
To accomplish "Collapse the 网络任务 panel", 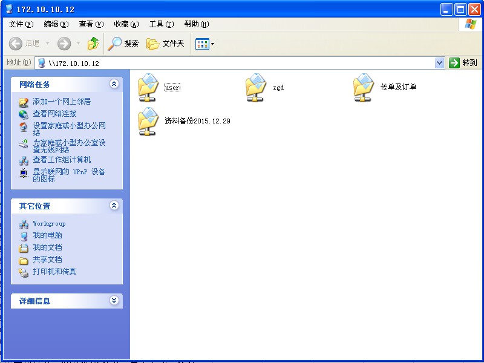I will tap(114, 84).
